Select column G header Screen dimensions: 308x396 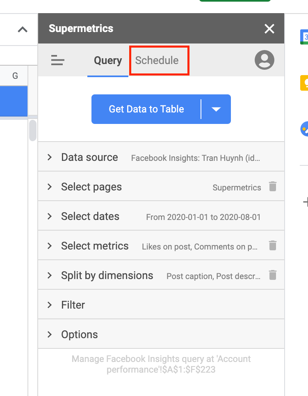click(15, 76)
